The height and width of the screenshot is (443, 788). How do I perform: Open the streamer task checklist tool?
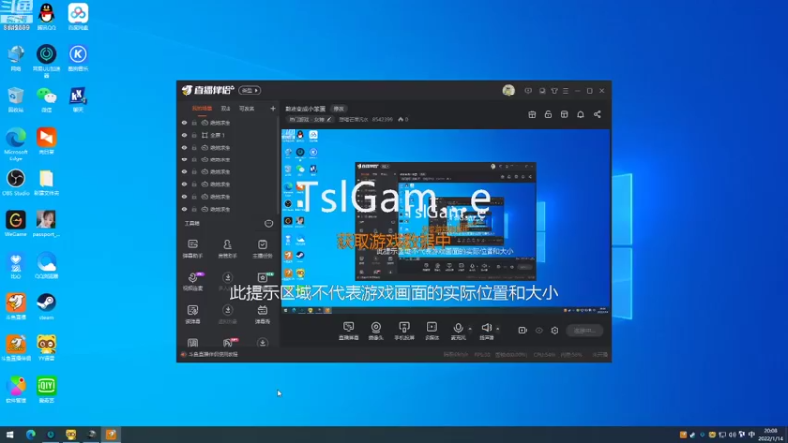[262, 249]
